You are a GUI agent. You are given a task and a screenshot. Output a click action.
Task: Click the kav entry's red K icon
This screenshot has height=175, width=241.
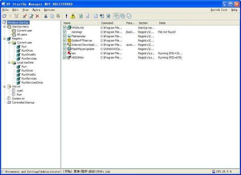tap(69, 53)
